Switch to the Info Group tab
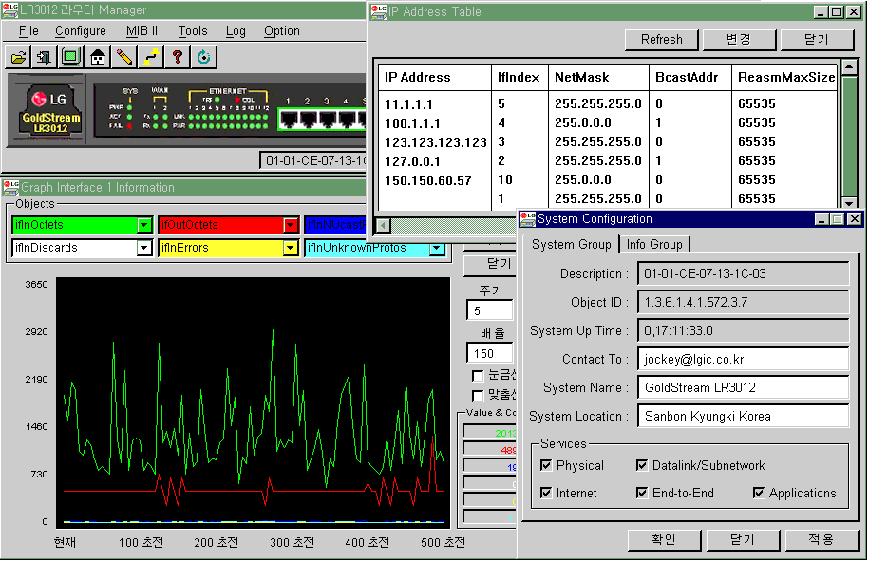 pos(654,244)
